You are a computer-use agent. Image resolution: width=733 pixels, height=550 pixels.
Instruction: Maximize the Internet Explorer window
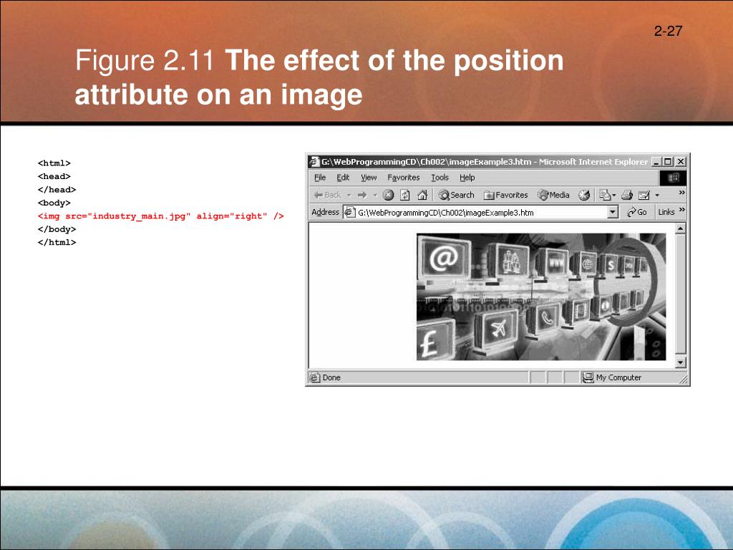pos(668,162)
